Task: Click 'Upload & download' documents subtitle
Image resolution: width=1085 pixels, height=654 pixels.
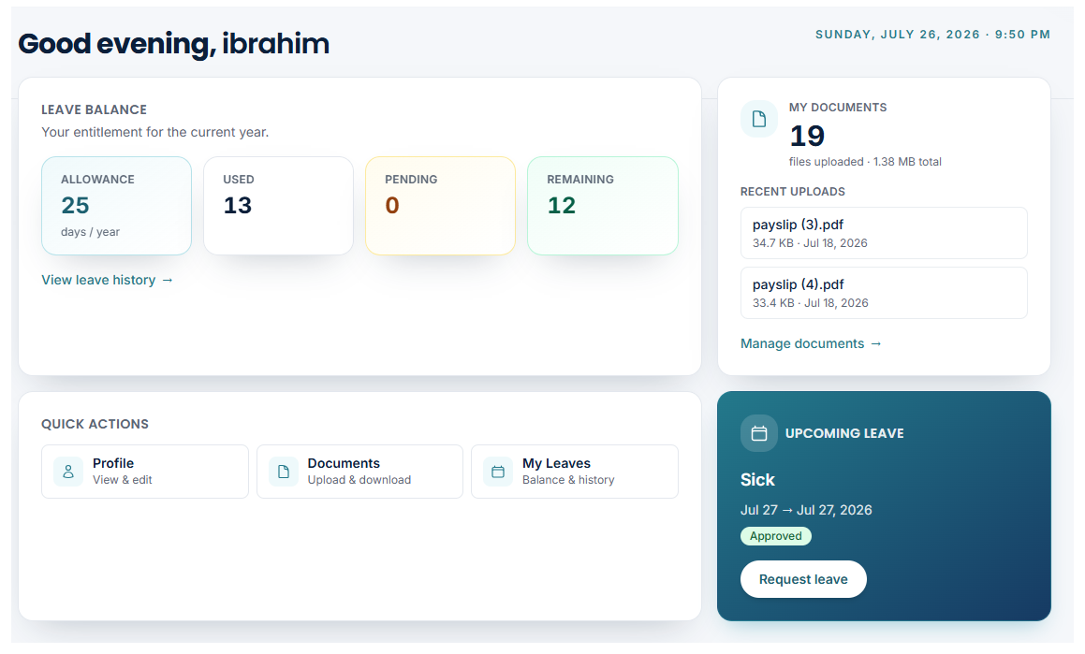Action: tap(359, 480)
